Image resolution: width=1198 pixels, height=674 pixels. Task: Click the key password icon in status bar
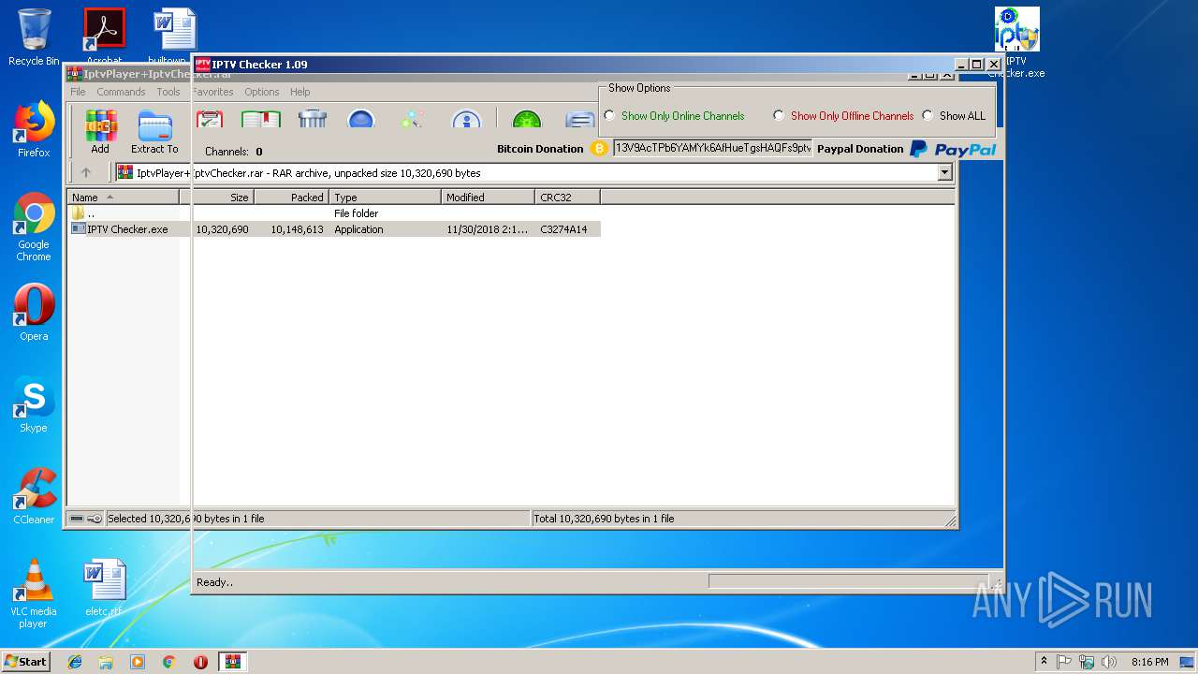click(x=95, y=519)
